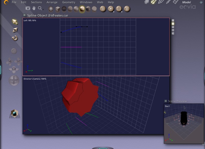Pick the magnifying glass Zoom tool
Screen dimensions: 205x149
tap(40, 8)
